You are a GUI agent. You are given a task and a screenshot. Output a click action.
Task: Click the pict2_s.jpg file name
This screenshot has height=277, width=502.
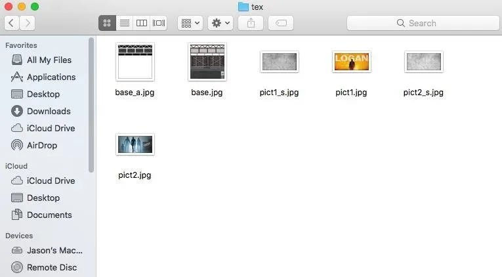[x=423, y=93]
